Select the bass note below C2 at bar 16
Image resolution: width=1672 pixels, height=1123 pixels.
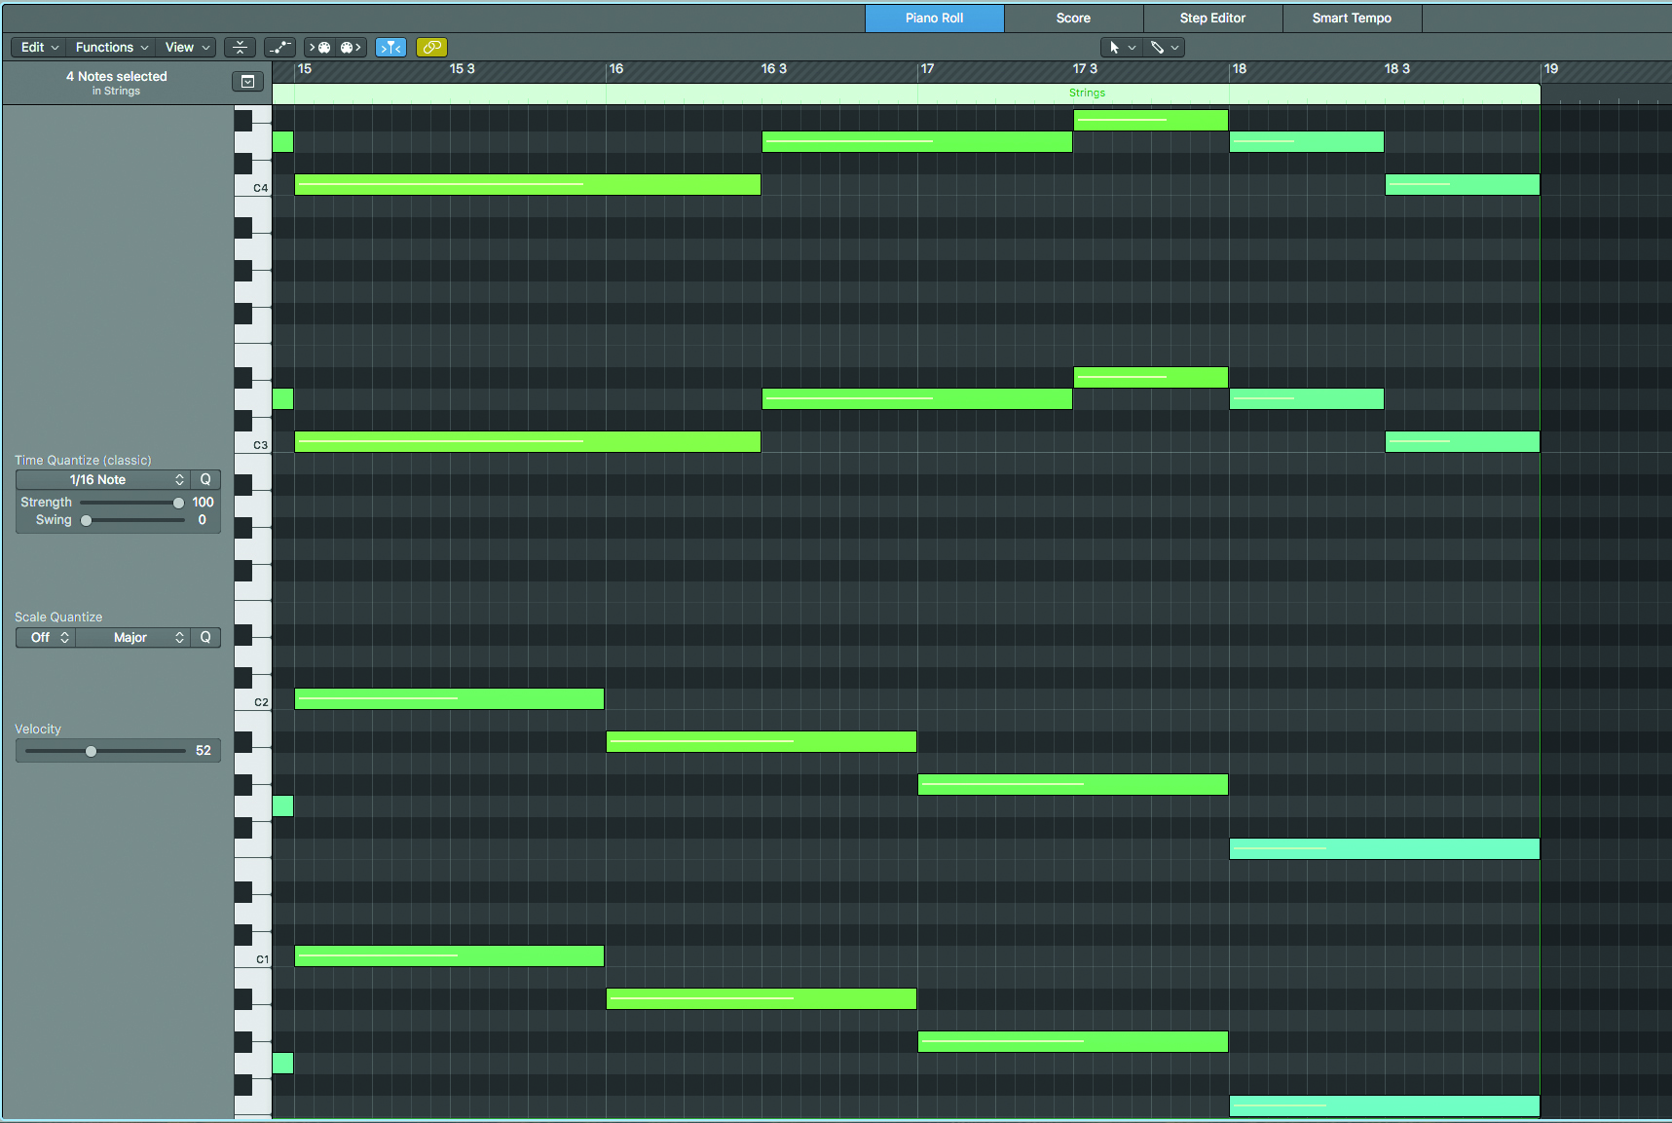click(762, 741)
